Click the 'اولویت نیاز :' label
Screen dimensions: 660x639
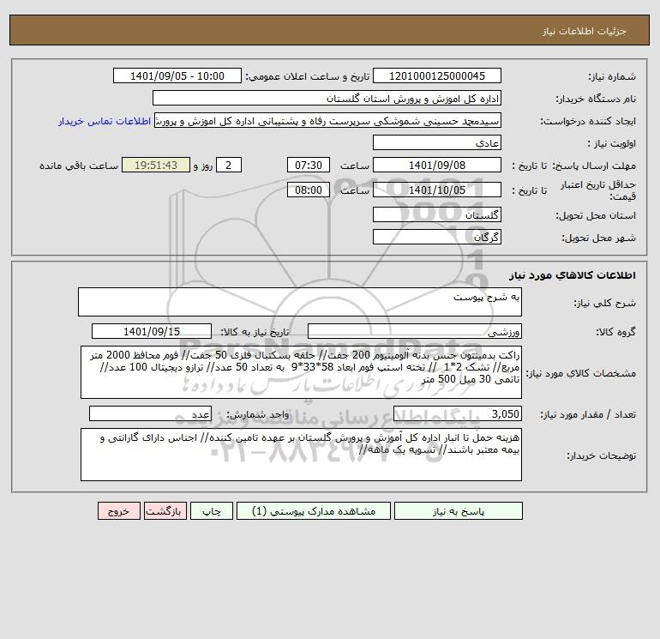click(x=612, y=143)
